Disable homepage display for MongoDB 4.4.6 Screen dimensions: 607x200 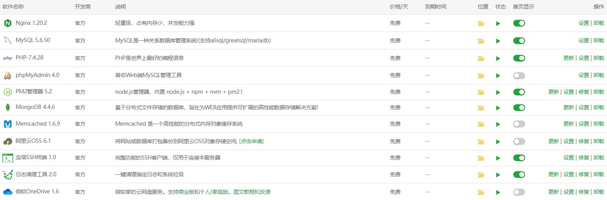(x=519, y=107)
